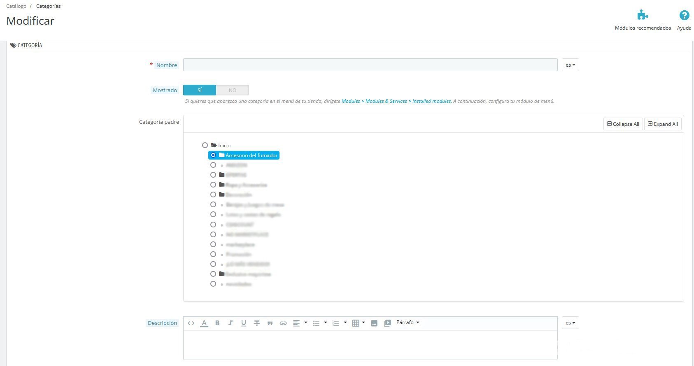Open the text color picker in the editor
This screenshot has width=694, height=366.
pos(204,323)
